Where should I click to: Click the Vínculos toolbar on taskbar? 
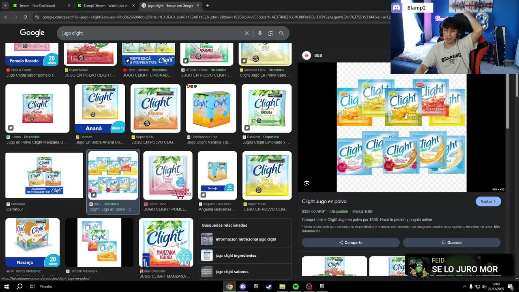[46, 287]
